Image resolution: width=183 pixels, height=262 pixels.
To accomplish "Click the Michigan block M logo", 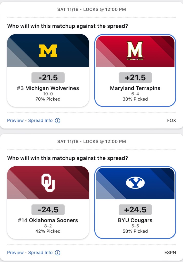I will tap(48, 51).
